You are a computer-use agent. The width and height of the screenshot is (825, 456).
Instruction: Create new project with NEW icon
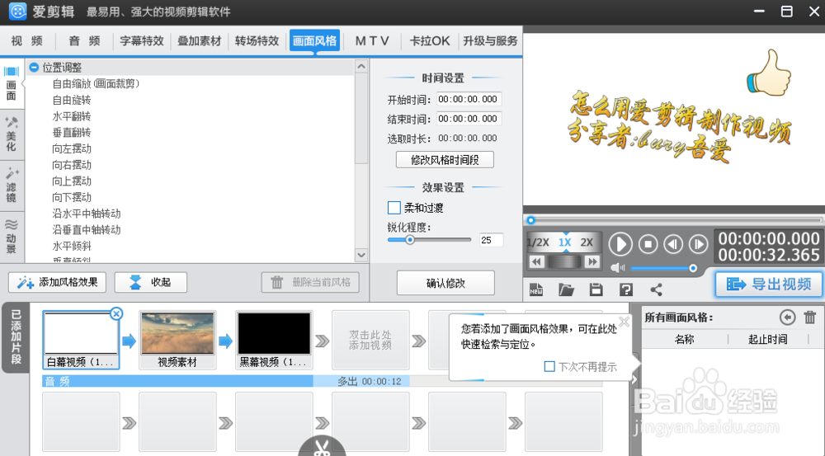click(x=536, y=289)
